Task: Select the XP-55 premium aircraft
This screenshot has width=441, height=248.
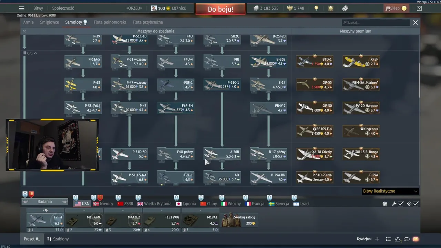Action: click(x=315, y=85)
